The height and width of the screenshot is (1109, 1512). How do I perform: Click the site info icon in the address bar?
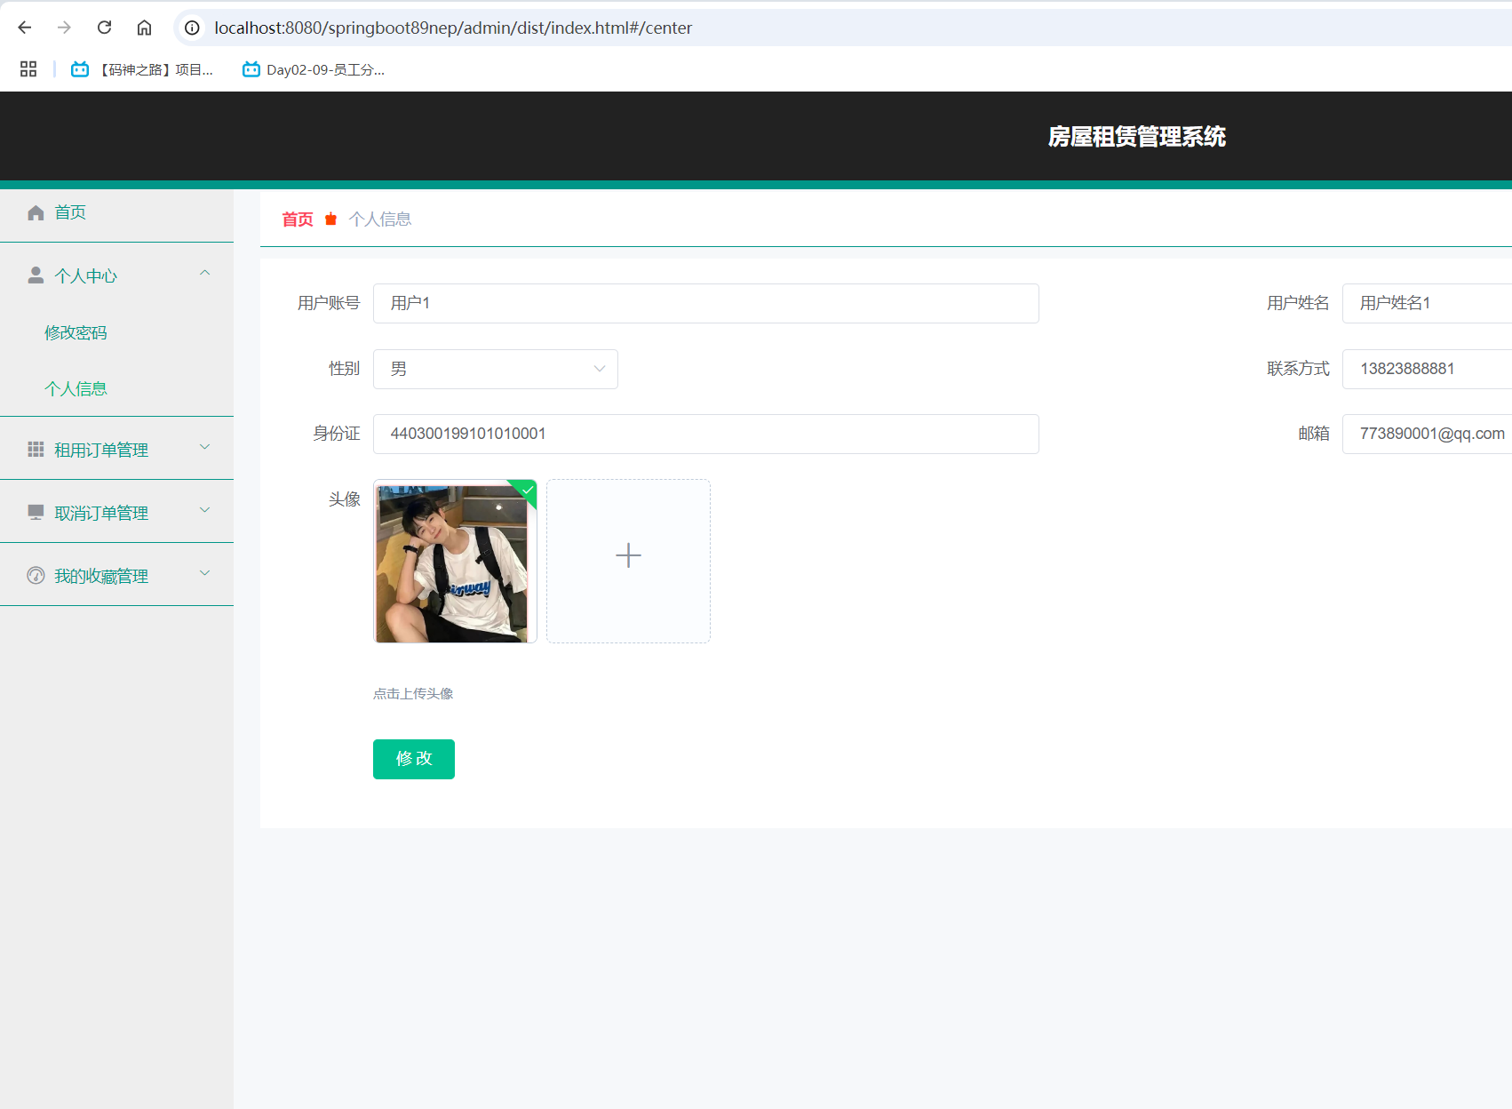pyautogui.click(x=192, y=28)
